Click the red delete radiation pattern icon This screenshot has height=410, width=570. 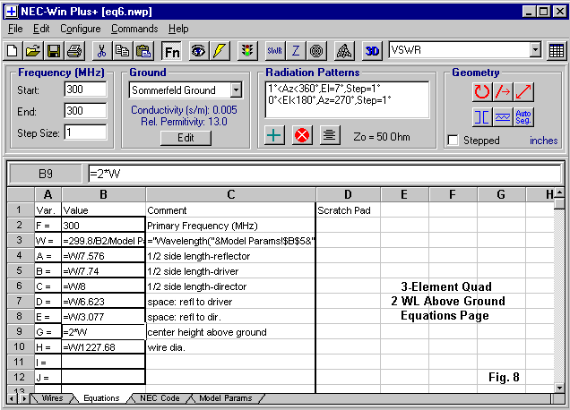tap(303, 135)
